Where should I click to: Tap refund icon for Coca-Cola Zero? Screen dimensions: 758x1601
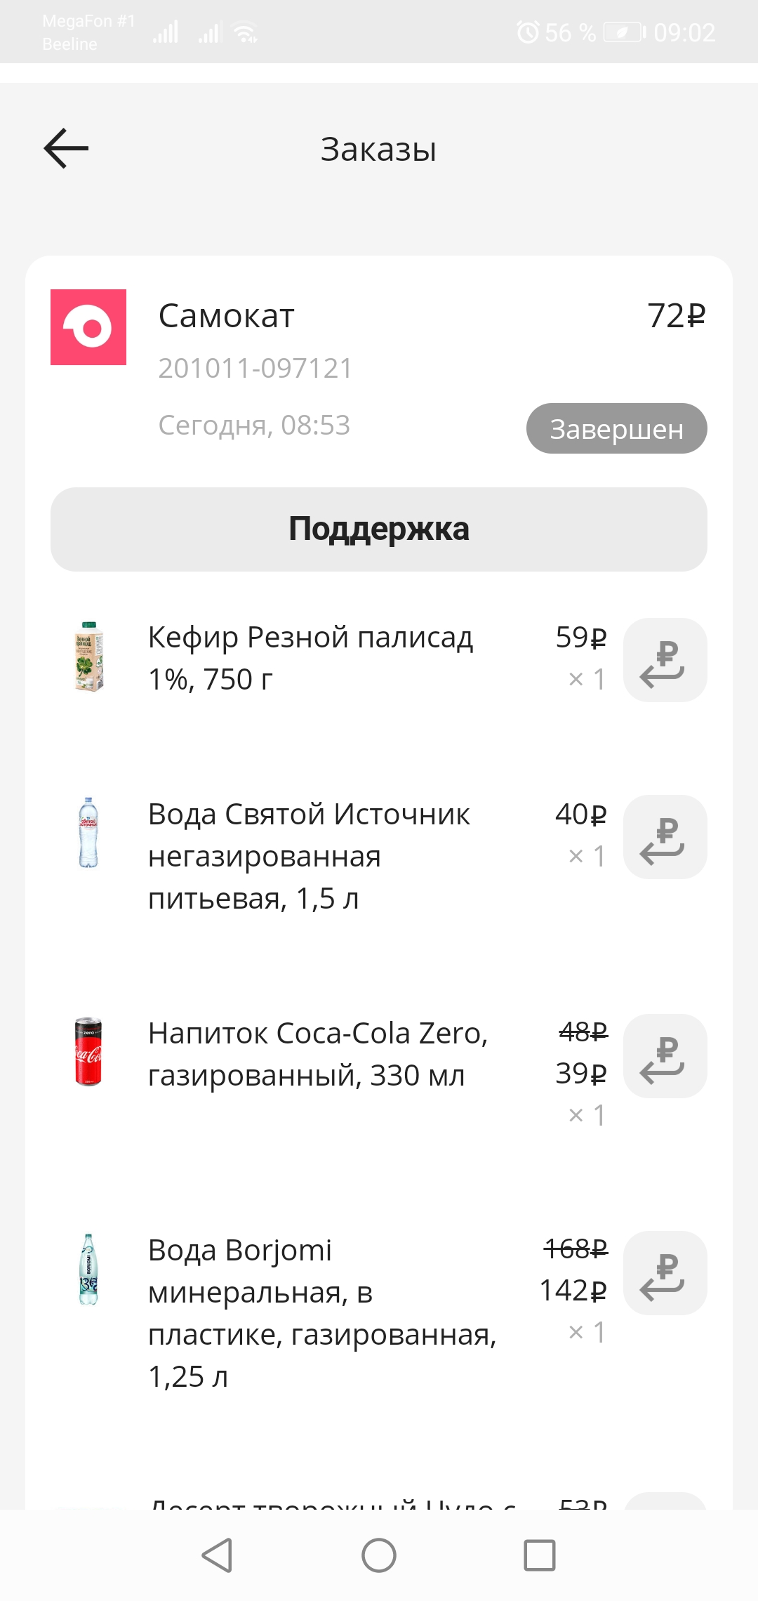(x=665, y=1056)
